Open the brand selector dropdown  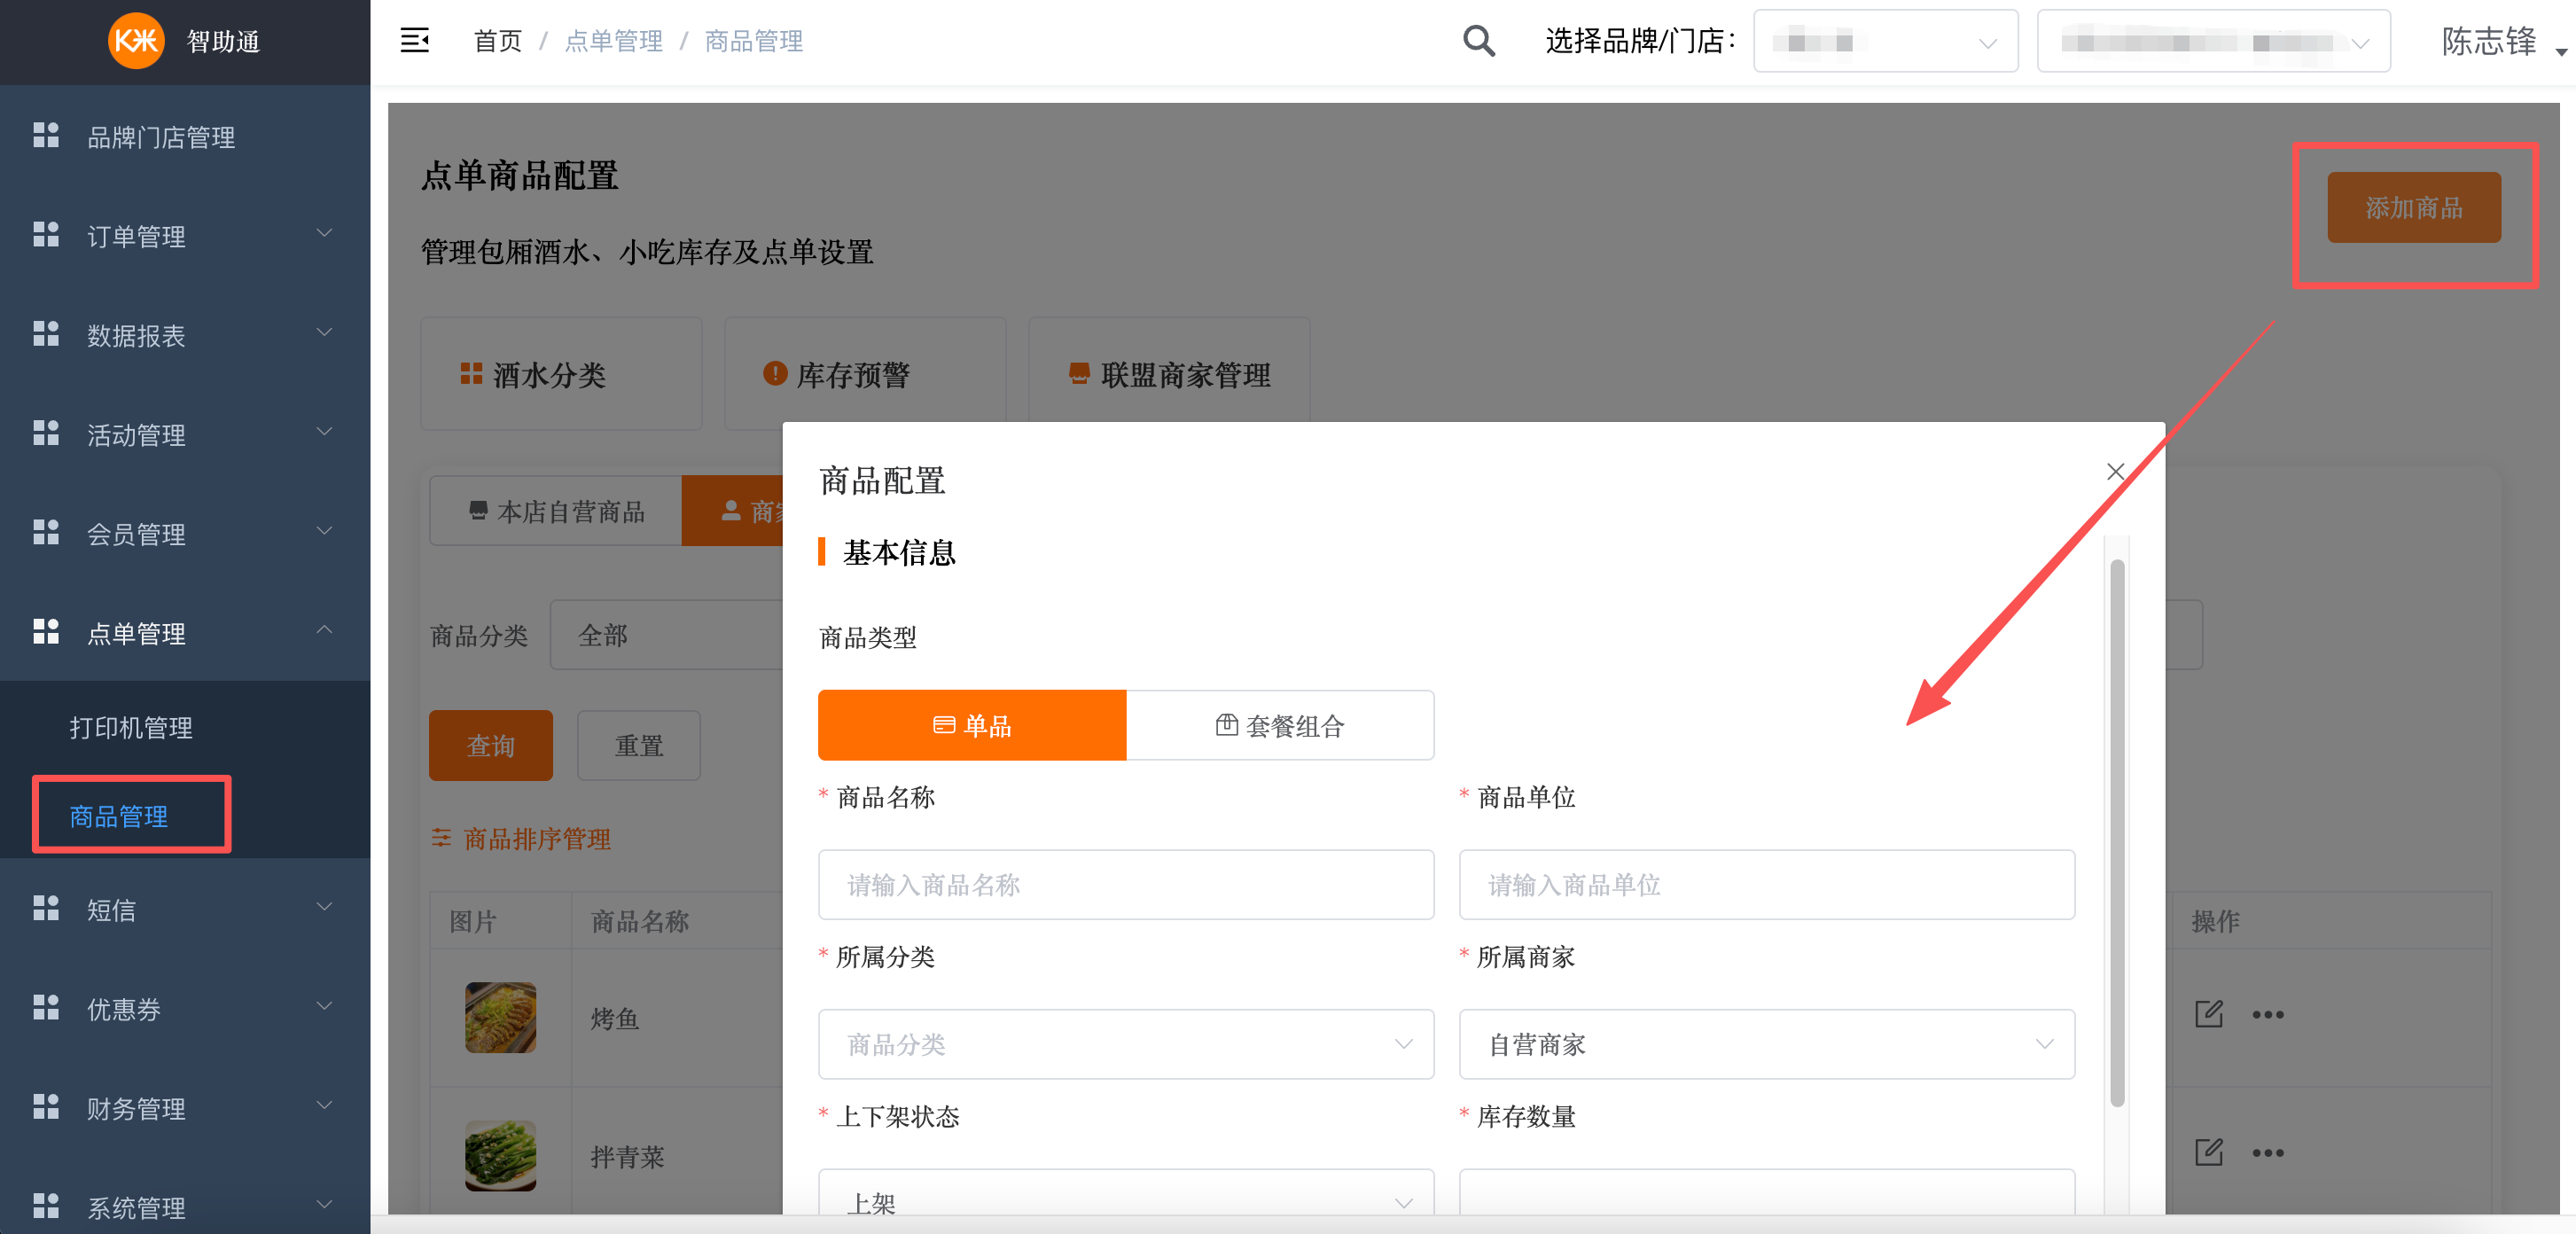[1885, 42]
